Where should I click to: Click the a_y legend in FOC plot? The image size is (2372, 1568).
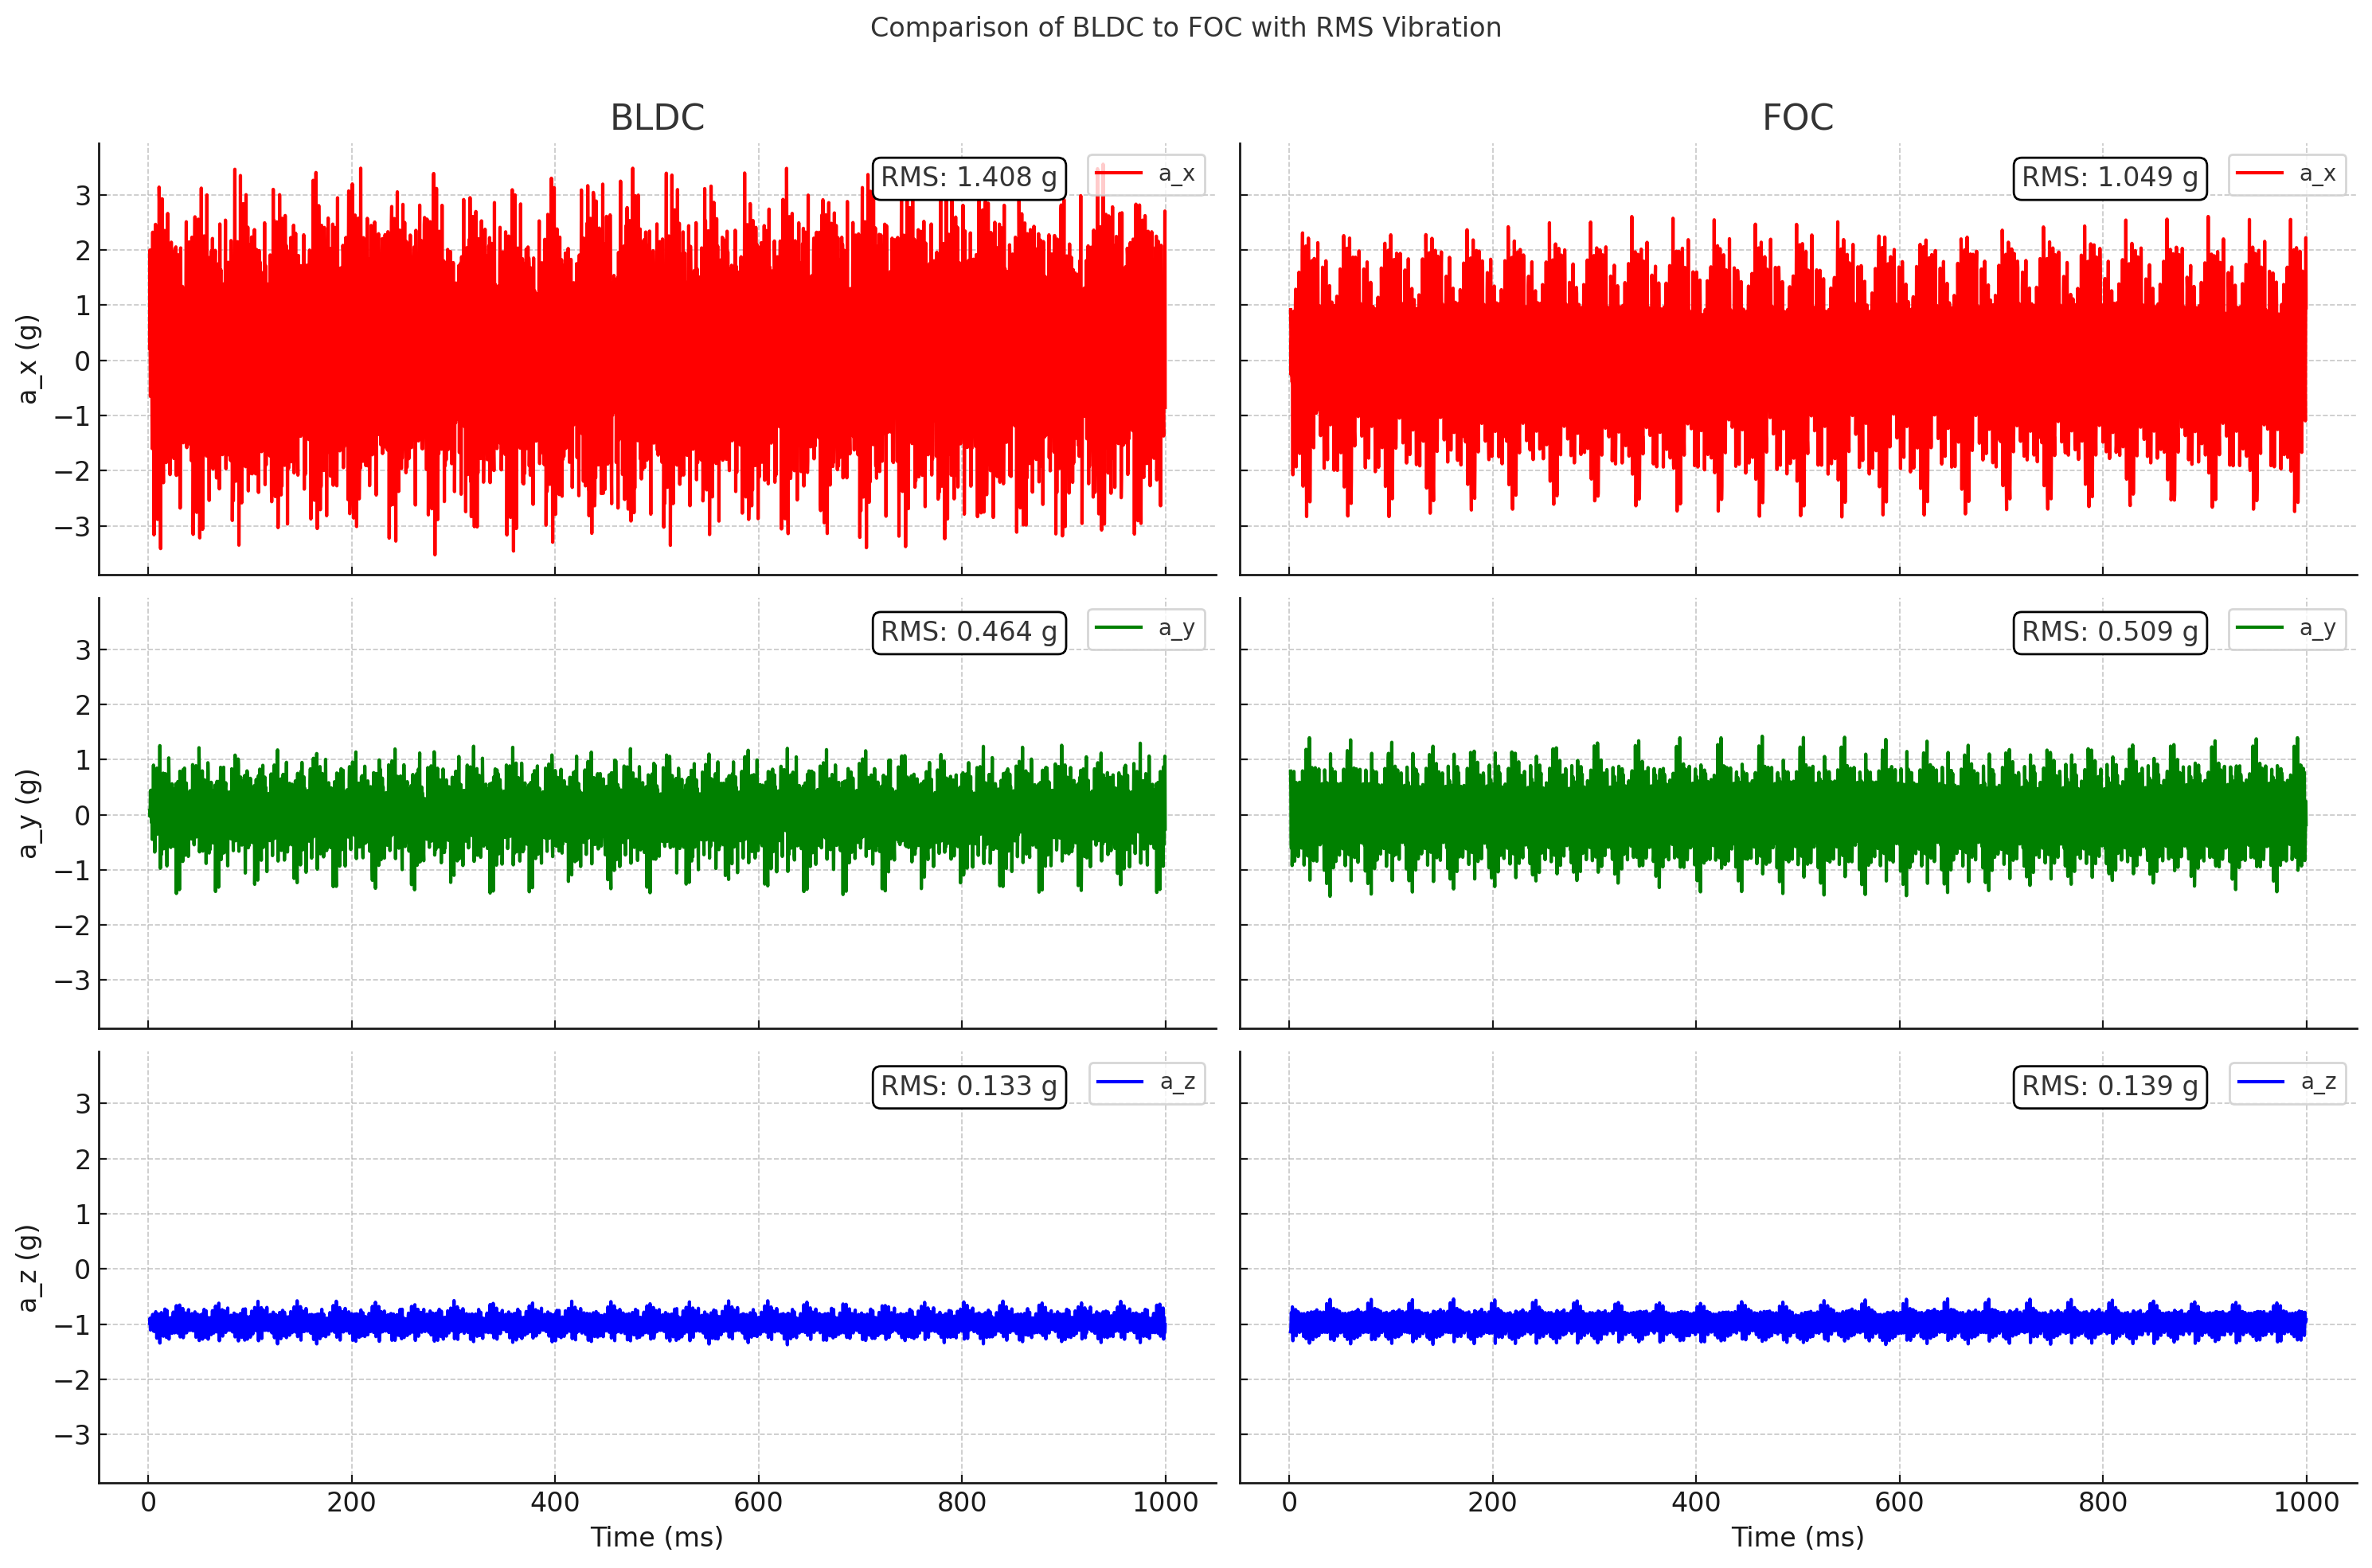(x=2287, y=629)
